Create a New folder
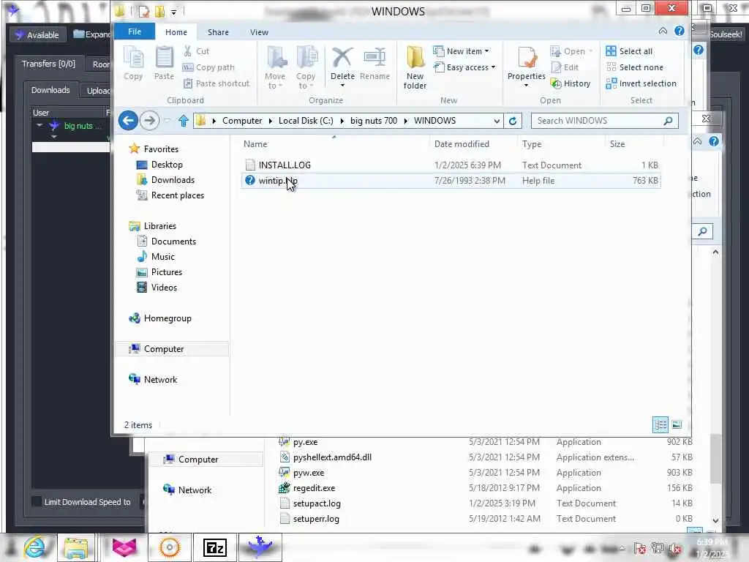The image size is (749, 562). [x=415, y=68]
